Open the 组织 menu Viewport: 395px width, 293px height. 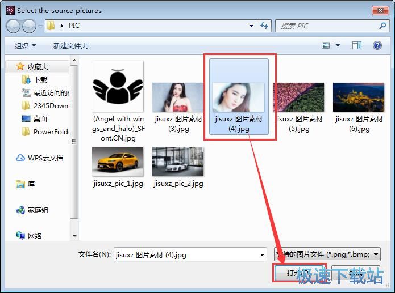(x=25, y=45)
